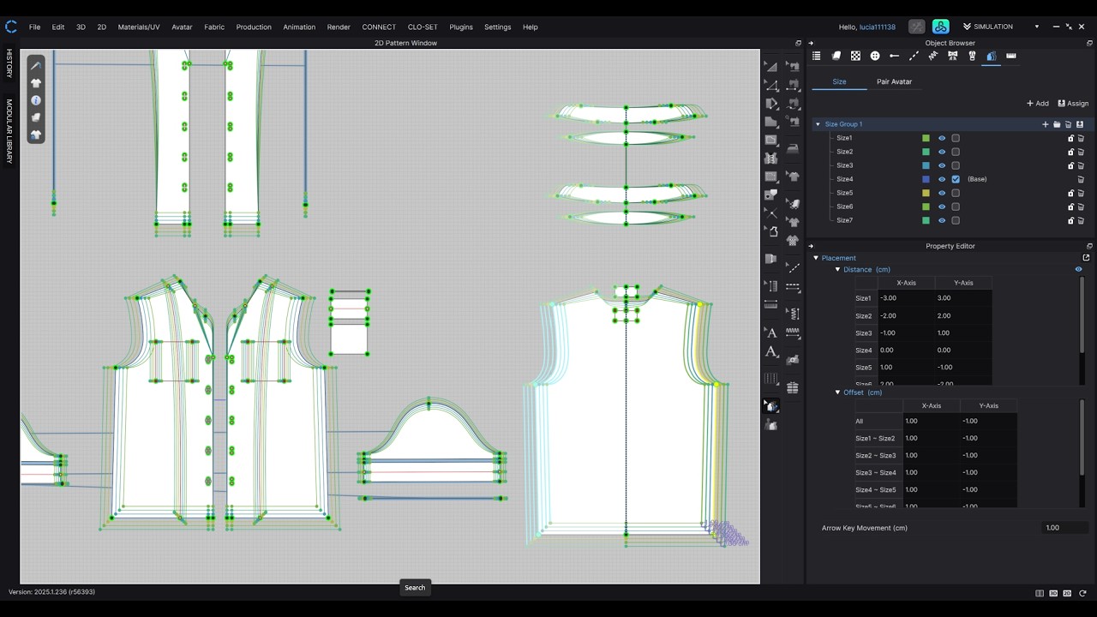Toggle visibility eye for Size5
The image size is (1097, 617).
tap(942, 193)
